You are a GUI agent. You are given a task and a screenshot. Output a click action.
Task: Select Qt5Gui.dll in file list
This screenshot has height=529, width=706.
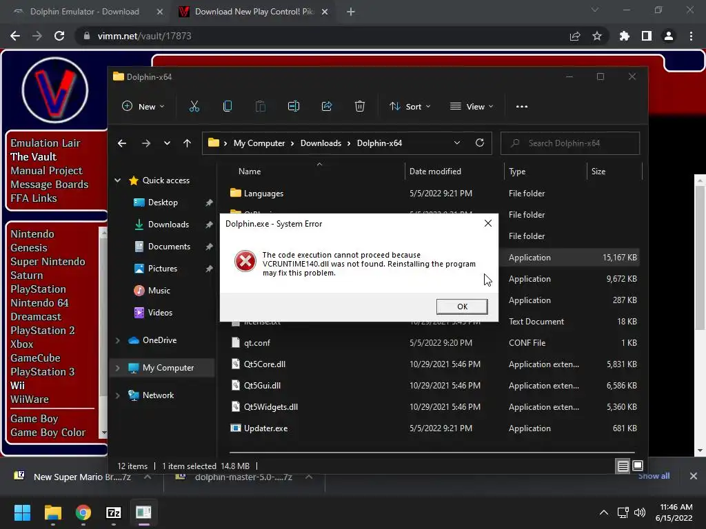(262, 386)
